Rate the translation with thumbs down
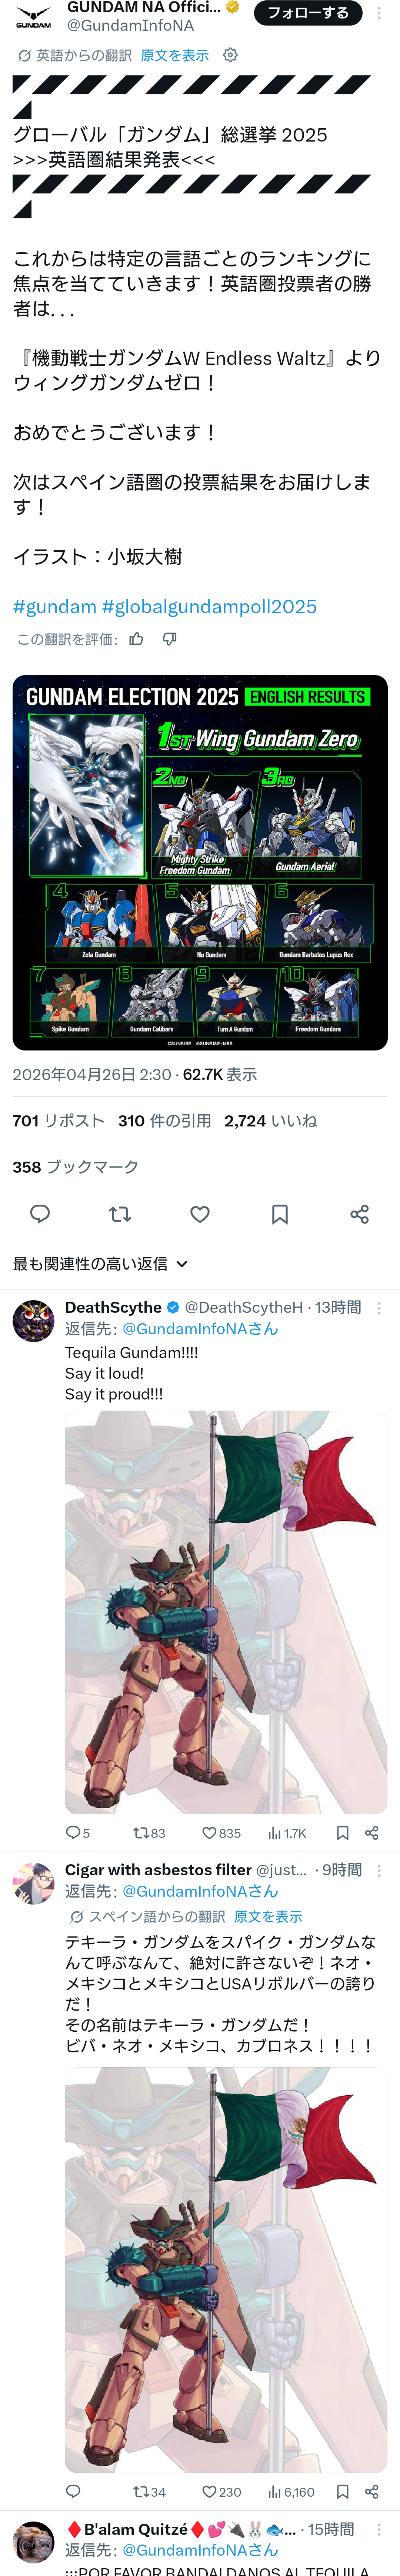Viewport: 400px width, 2576px height. click(170, 639)
